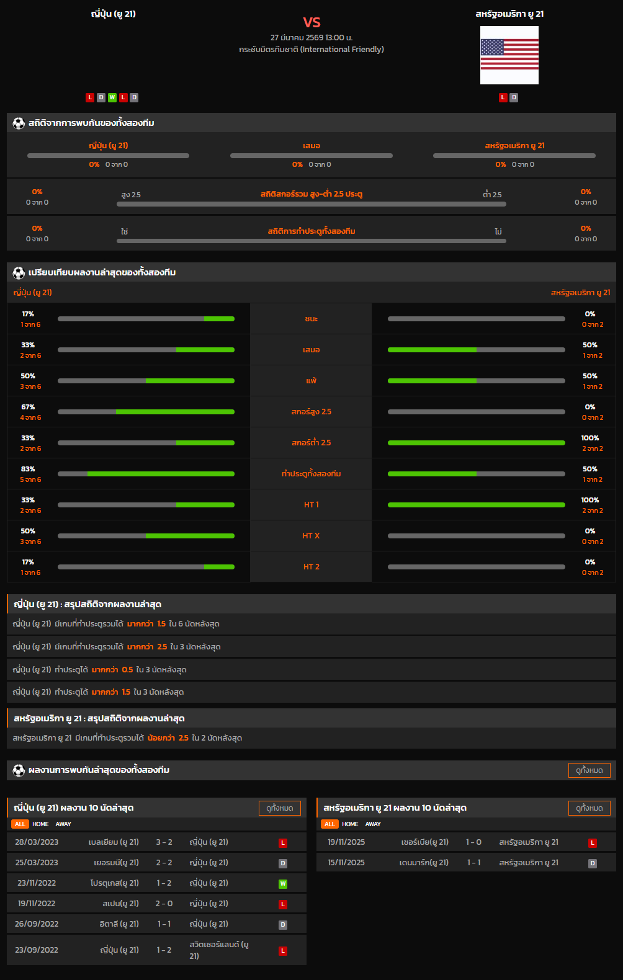Screen dimensions: 623x980
Task: Click soccer ball icon beside latest head-to-head results
Action: click(x=19, y=770)
